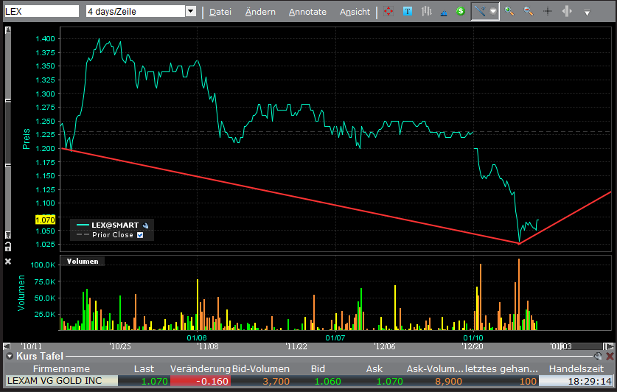Click the vertical price-axis slider on left

[8, 133]
